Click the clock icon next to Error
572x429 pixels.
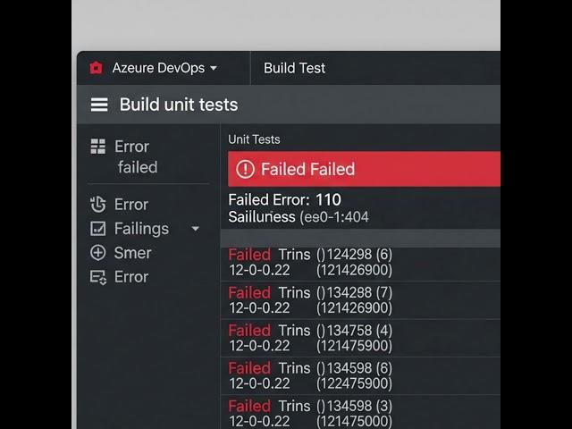click(98, 205)
